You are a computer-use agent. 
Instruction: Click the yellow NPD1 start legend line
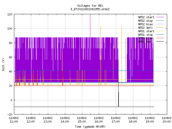(x=160, y=31)
